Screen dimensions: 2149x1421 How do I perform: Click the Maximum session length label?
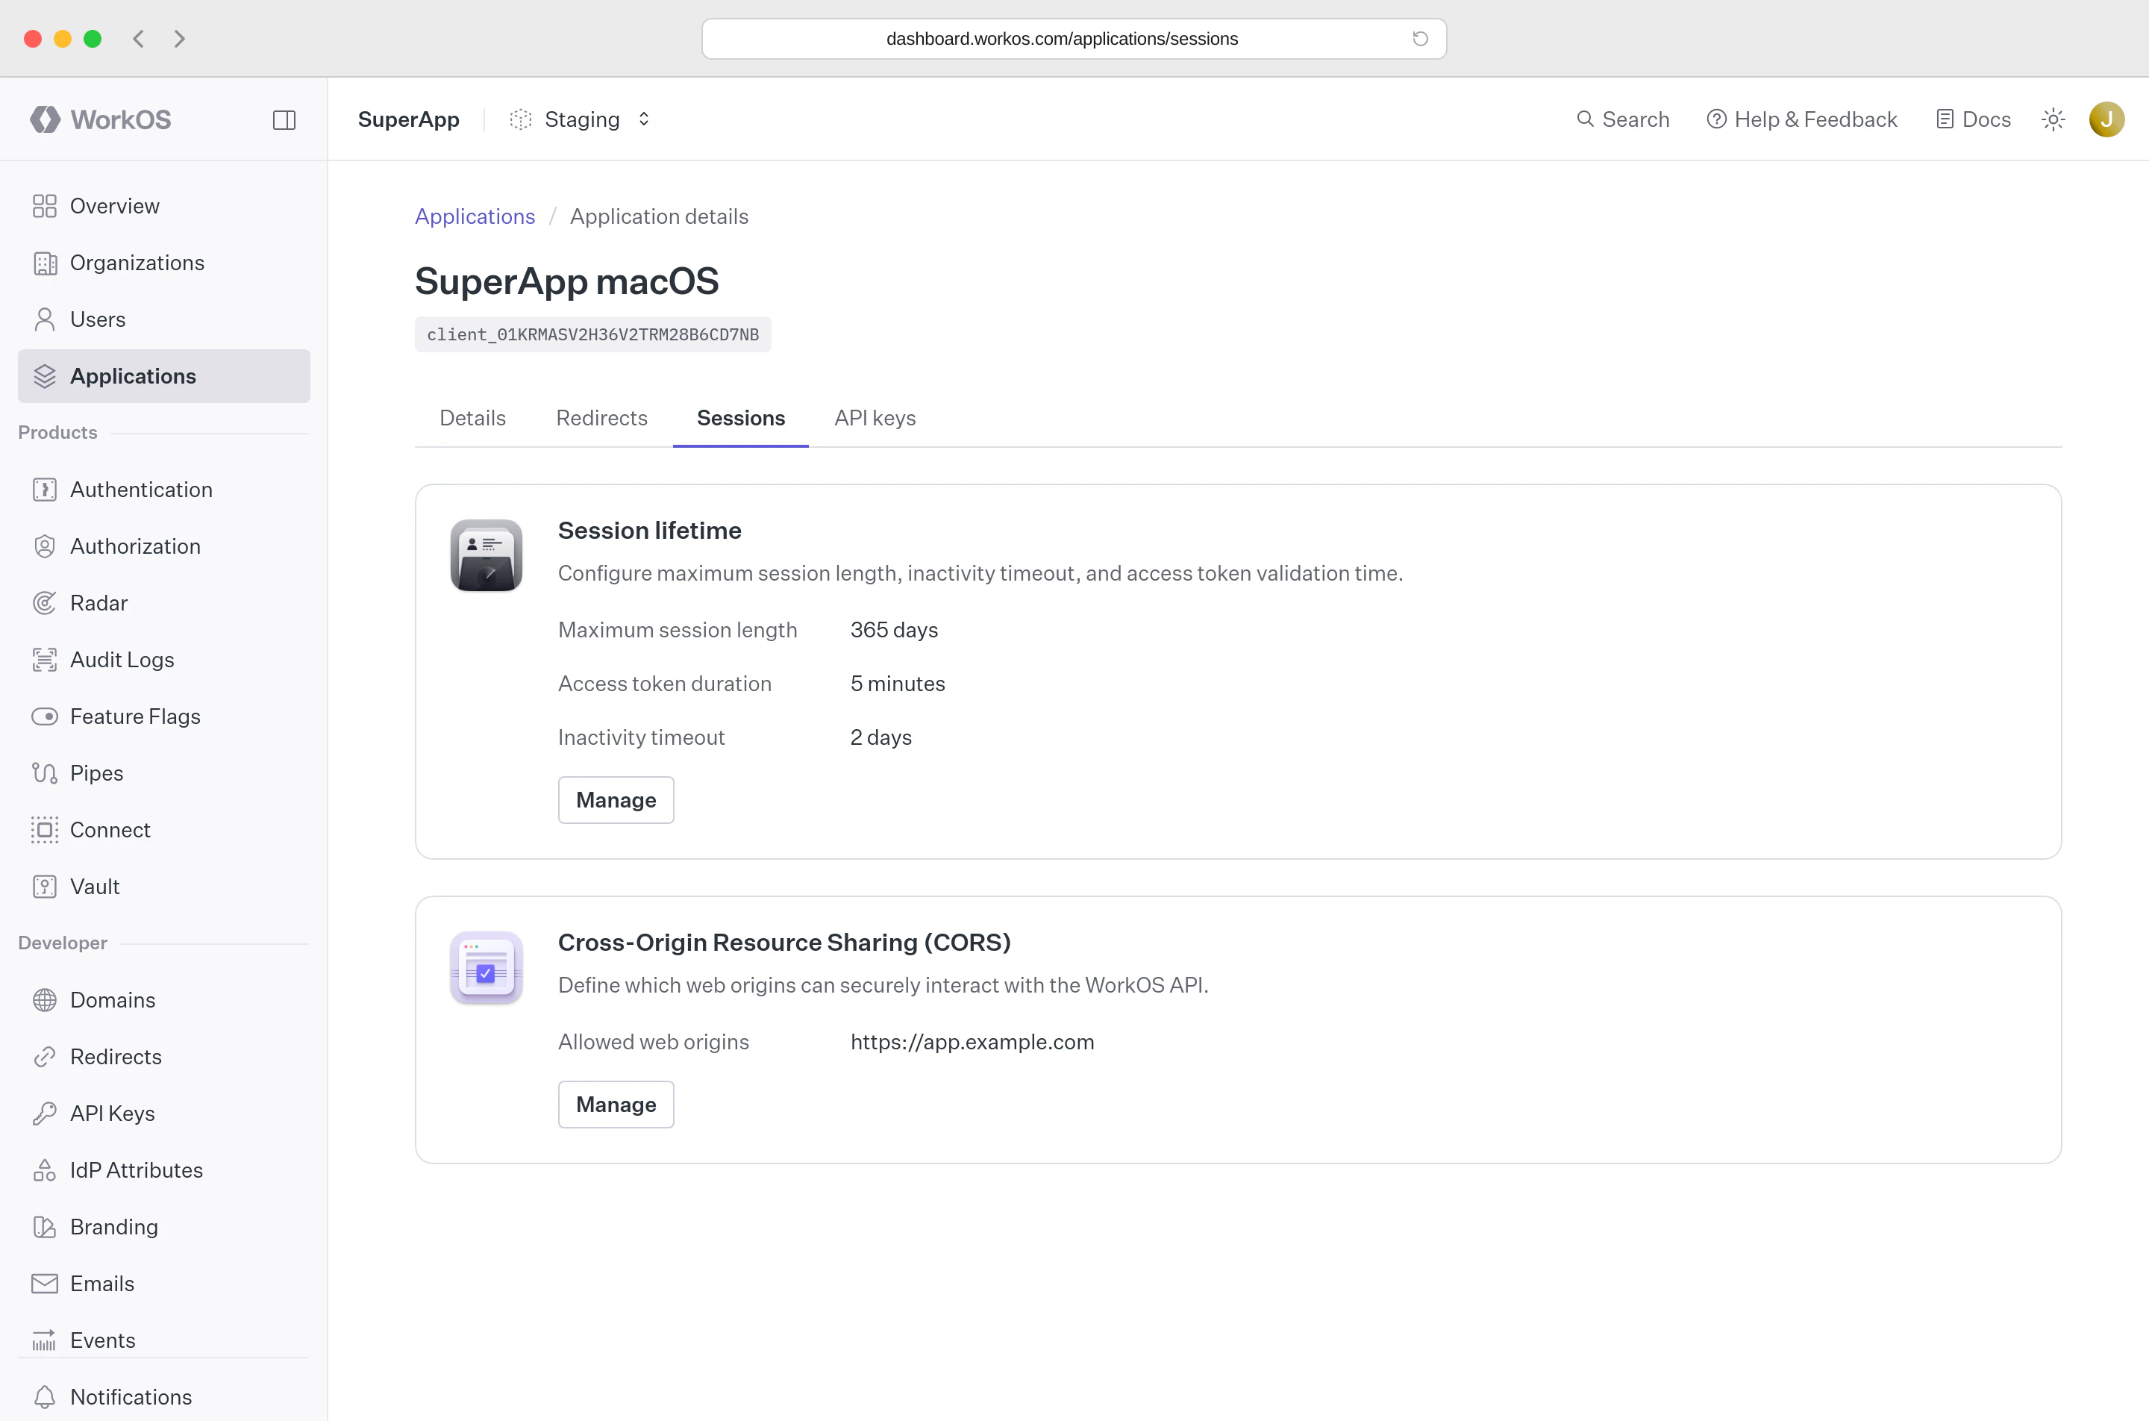pyautogui.click(x=678, y=630)
